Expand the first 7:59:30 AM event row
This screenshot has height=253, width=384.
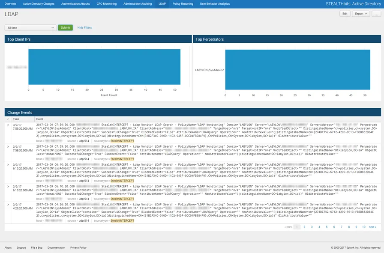(x=8, y=125)
